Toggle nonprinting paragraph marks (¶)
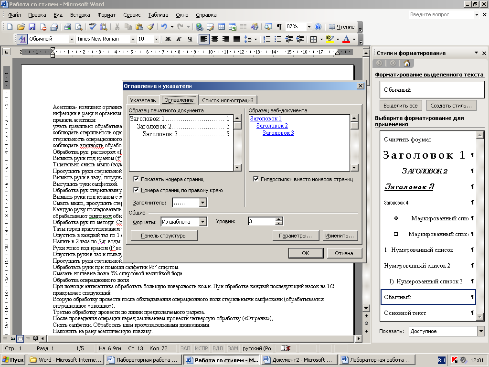 point(279,27)
